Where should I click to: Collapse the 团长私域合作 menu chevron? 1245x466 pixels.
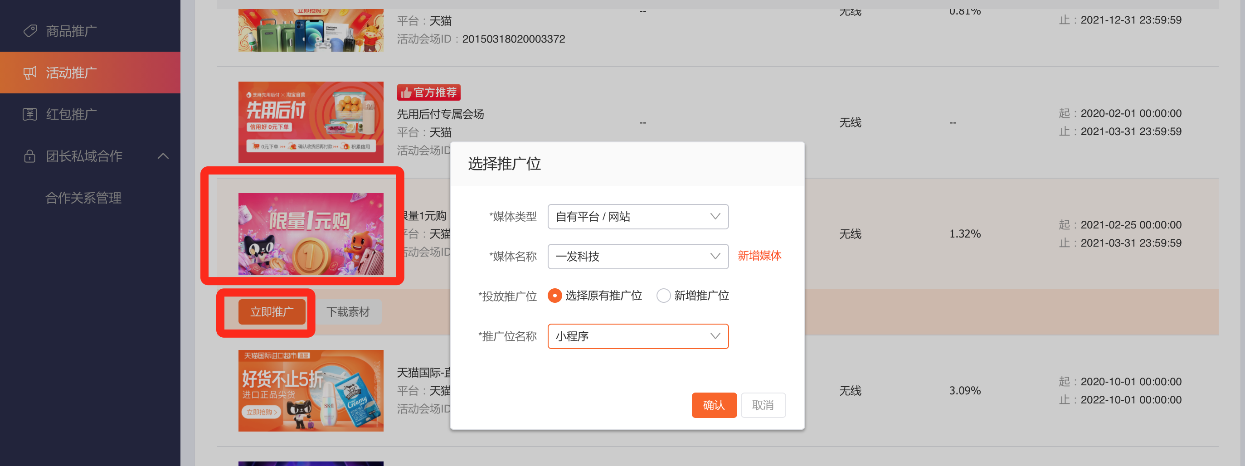(163, 156)
